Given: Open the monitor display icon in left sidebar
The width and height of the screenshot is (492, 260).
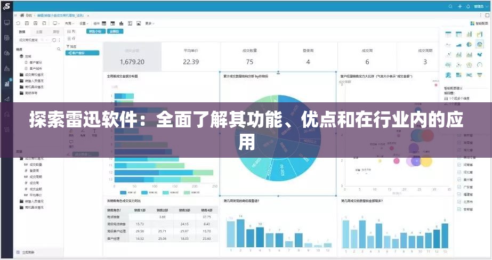Looking at the screenshot, I should [6, 22].
